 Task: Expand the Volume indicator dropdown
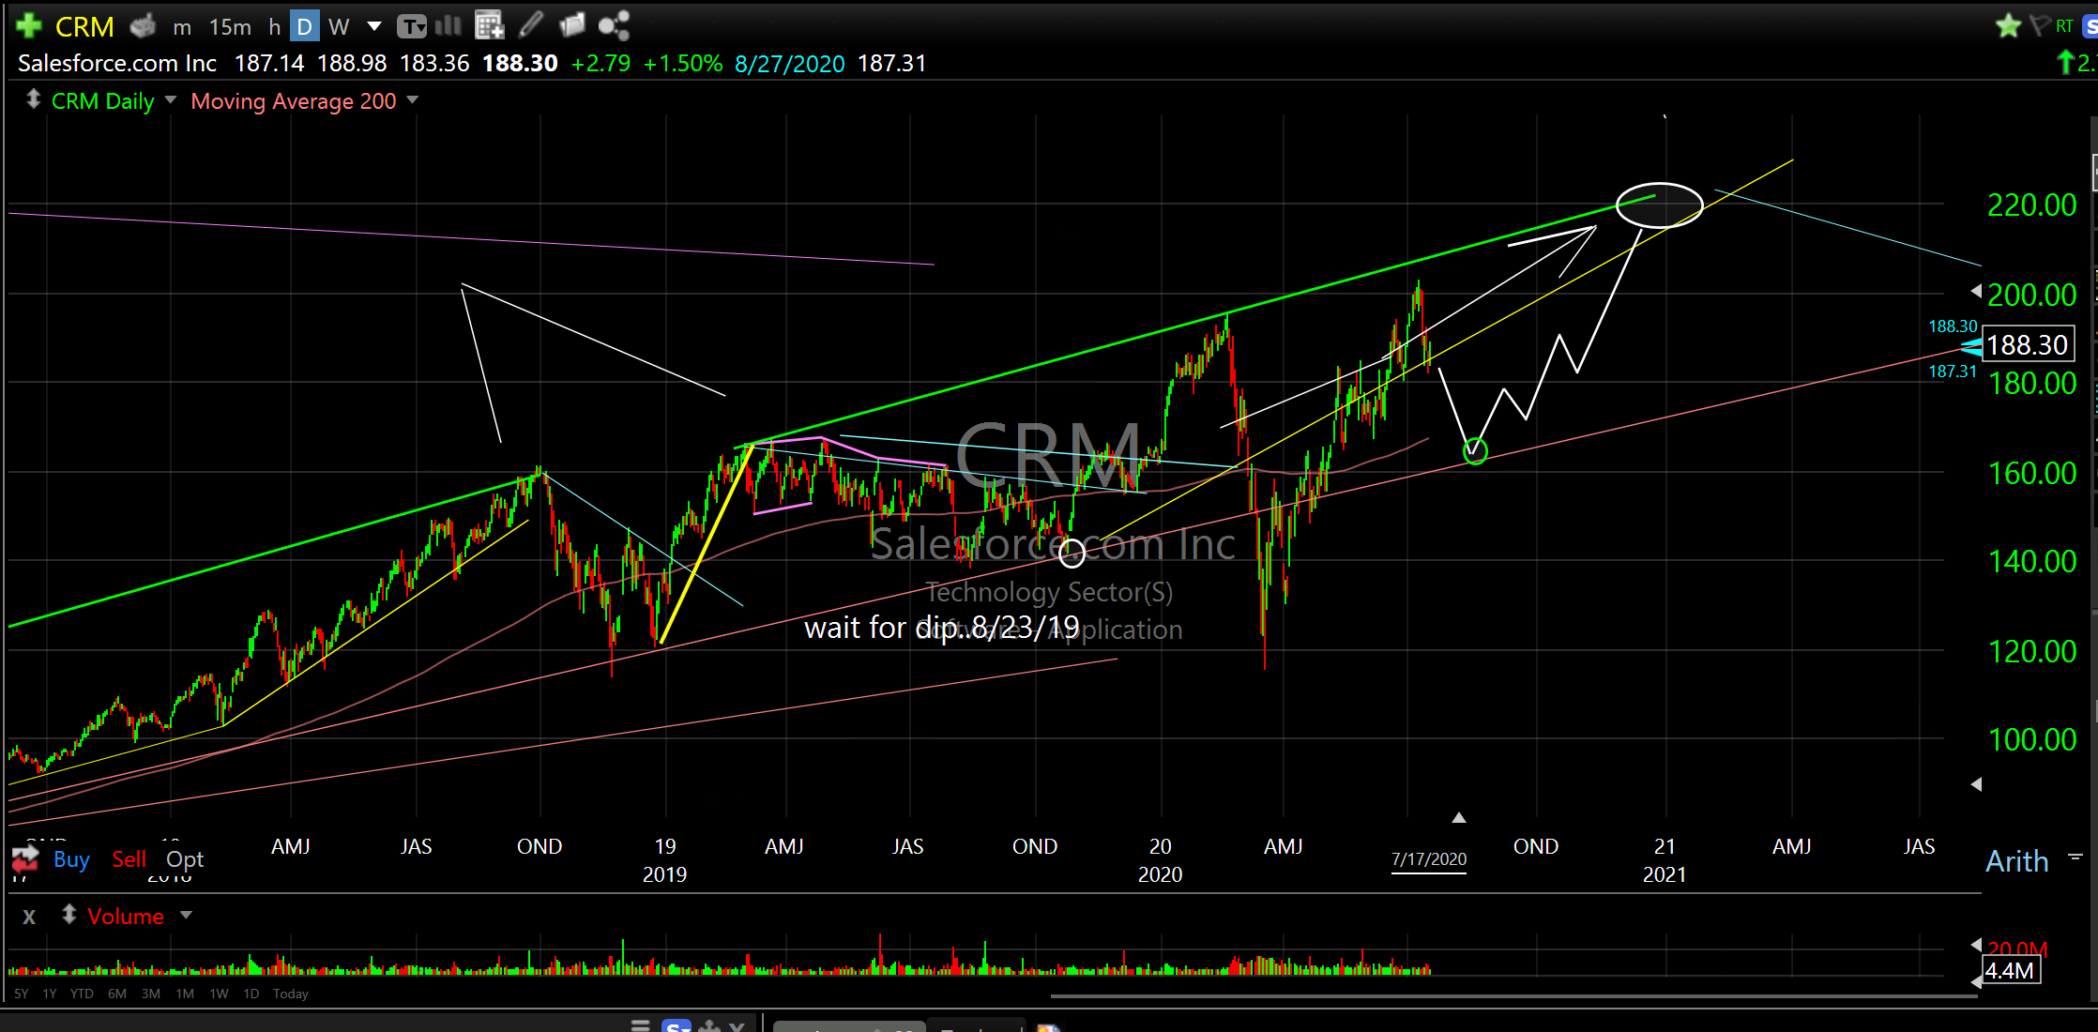186,915
